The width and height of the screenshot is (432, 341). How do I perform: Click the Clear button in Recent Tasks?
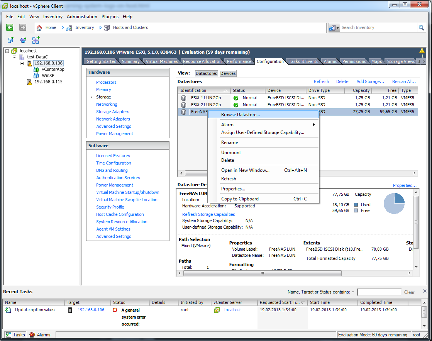pos(409,292)
